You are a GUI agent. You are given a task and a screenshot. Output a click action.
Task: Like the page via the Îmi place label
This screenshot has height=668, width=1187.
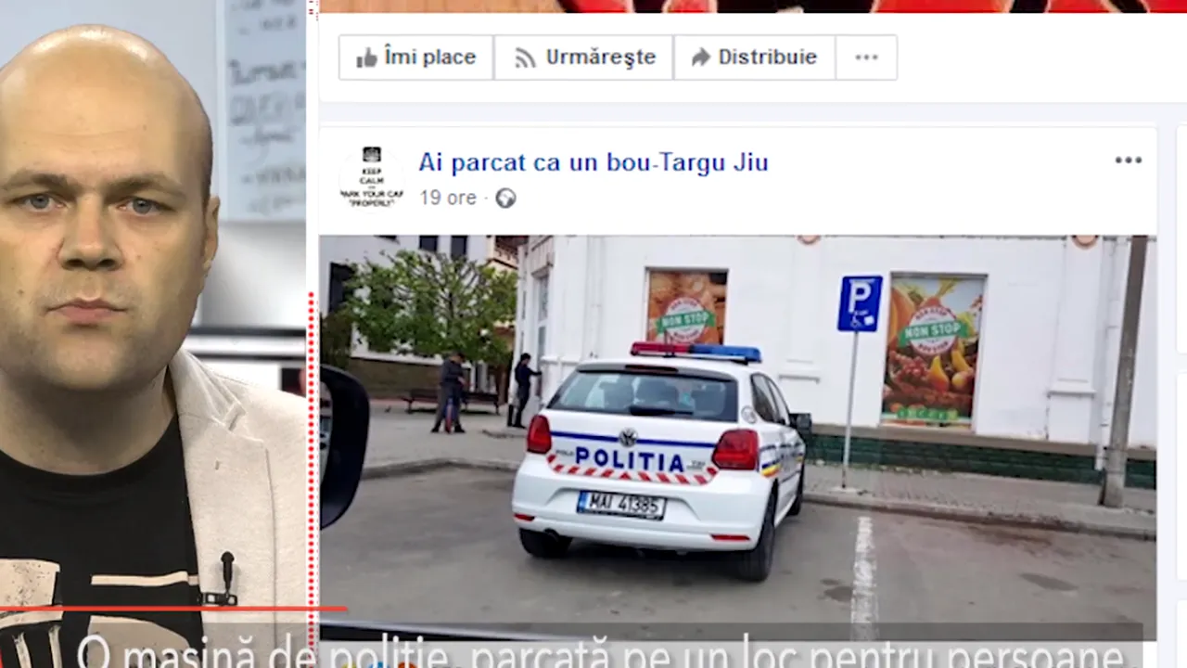pos(429,58)
